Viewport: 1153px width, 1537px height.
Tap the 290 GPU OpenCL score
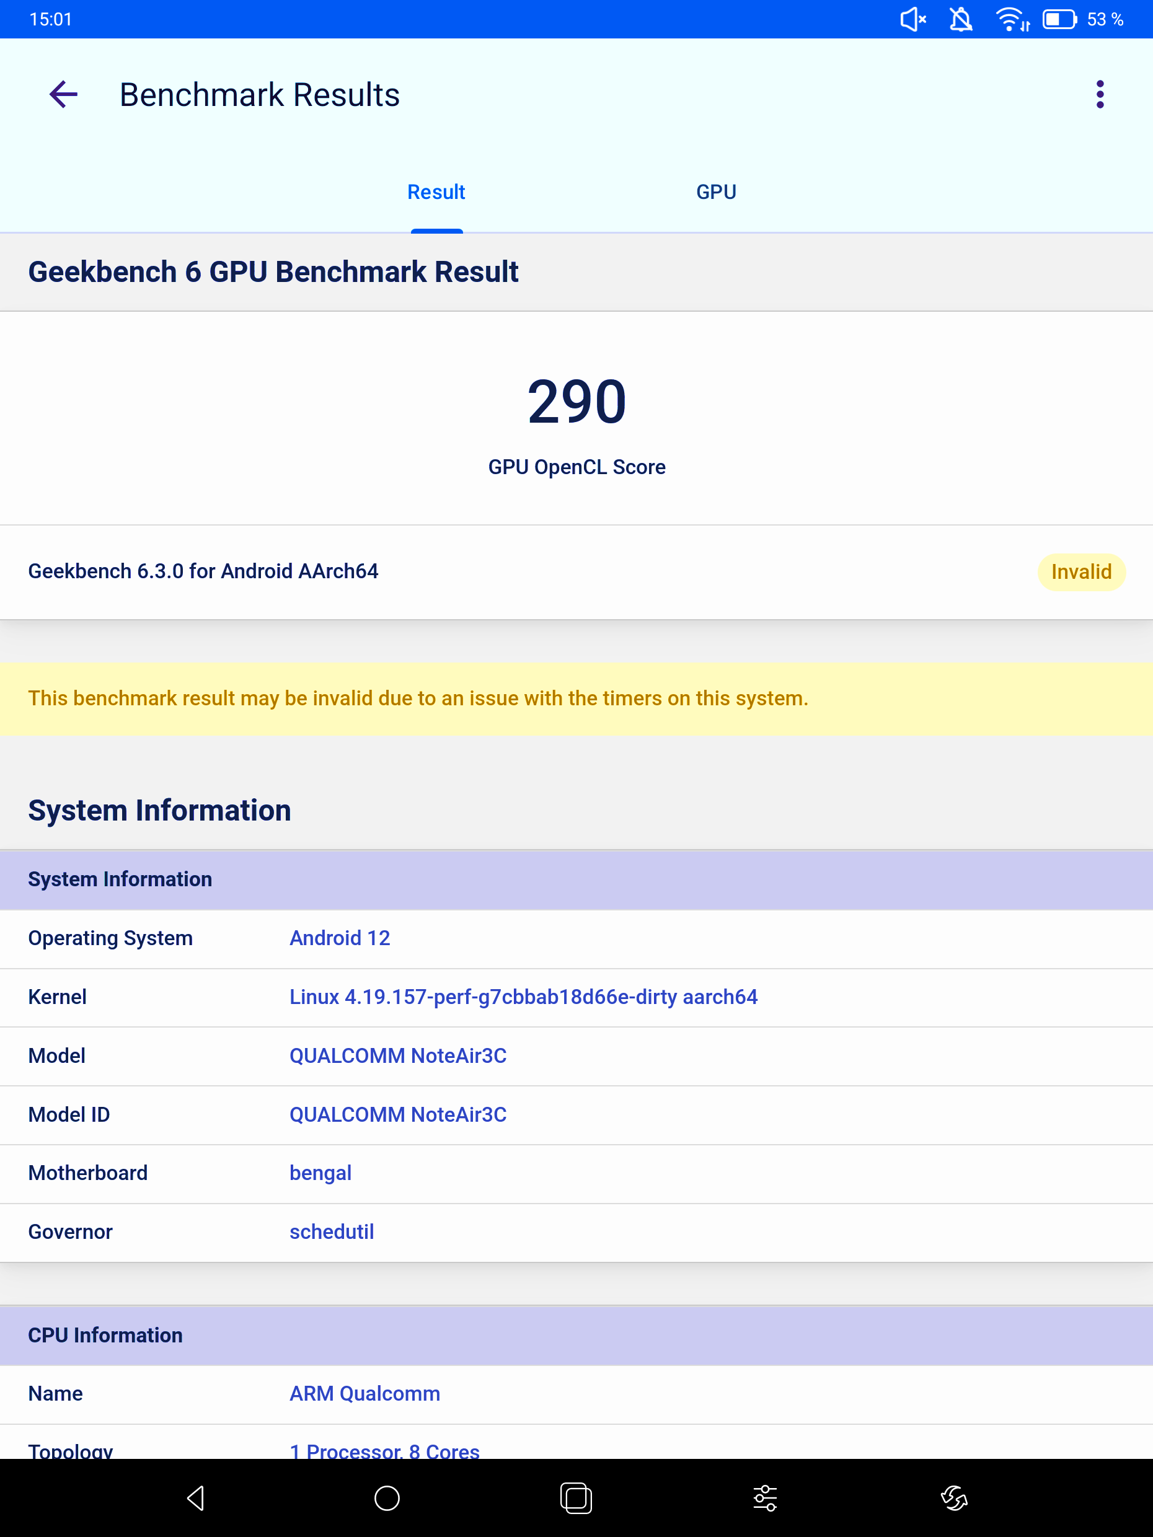tap(576, 403)
